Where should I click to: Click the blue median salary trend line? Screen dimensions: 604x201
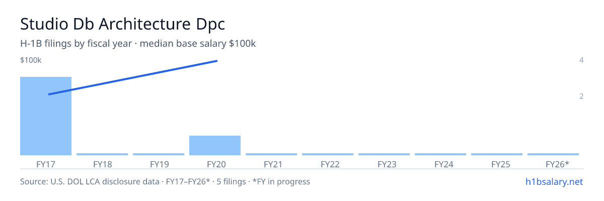click(133, 77)
